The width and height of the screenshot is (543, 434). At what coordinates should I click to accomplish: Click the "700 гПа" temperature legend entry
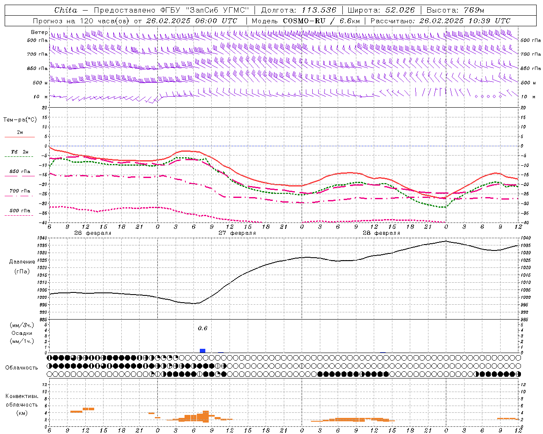(x=20, y=191)
